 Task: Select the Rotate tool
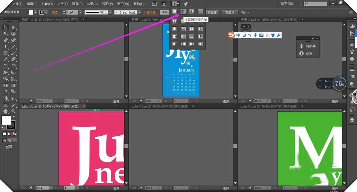pyautogui.click(x=5, y=66)
